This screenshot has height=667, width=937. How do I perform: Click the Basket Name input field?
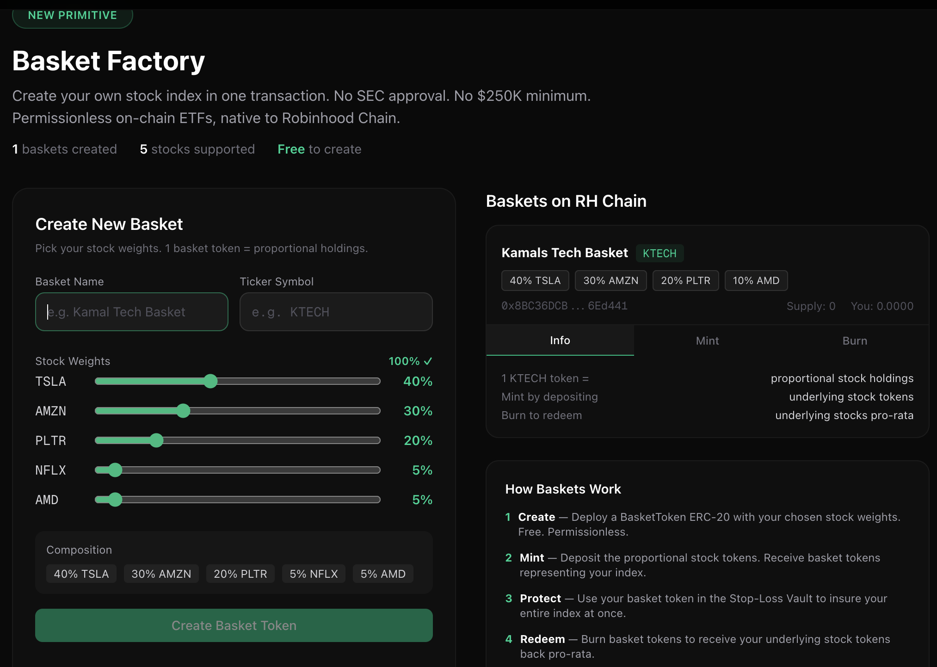(131, 312)
